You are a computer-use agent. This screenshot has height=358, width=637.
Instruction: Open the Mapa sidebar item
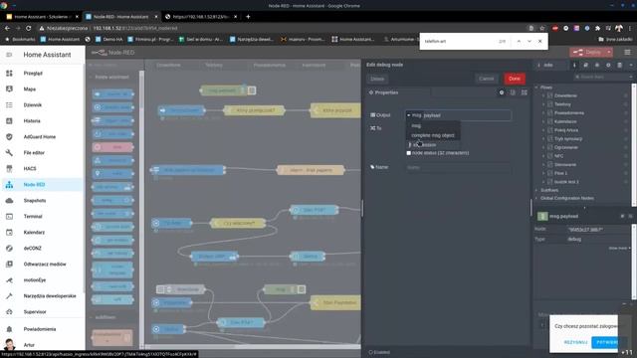(x=42, y=89)
